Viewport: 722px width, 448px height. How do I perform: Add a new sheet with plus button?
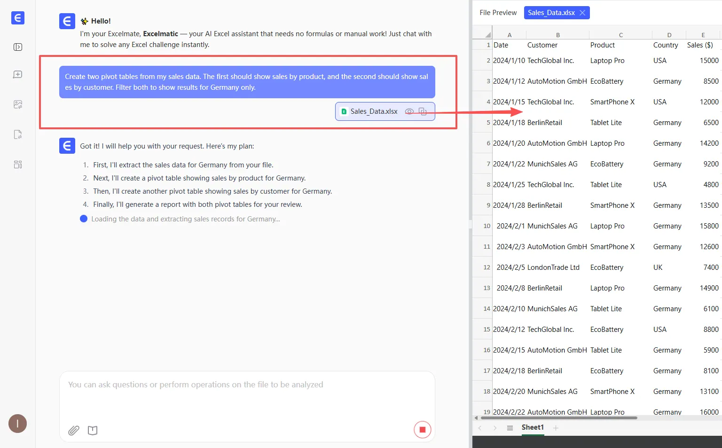point(556,428)
